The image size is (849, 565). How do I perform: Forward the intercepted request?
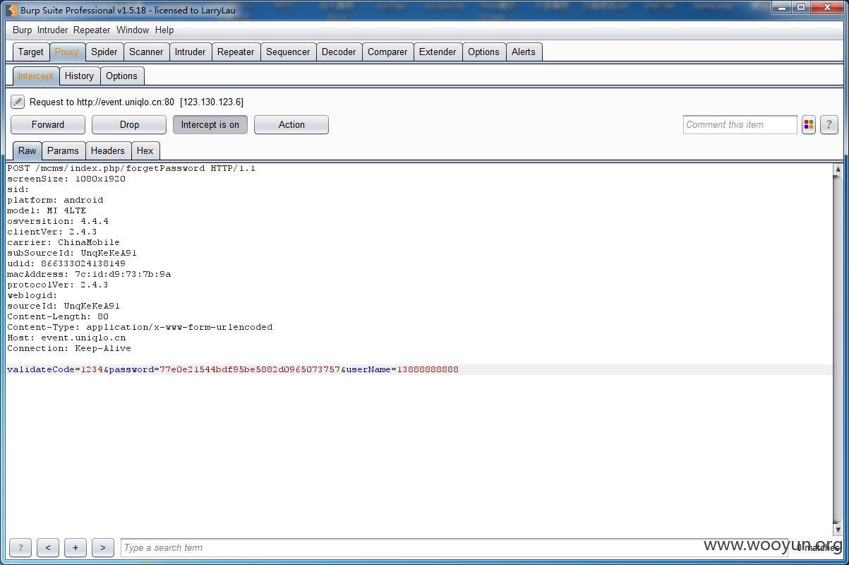(48, 125)
